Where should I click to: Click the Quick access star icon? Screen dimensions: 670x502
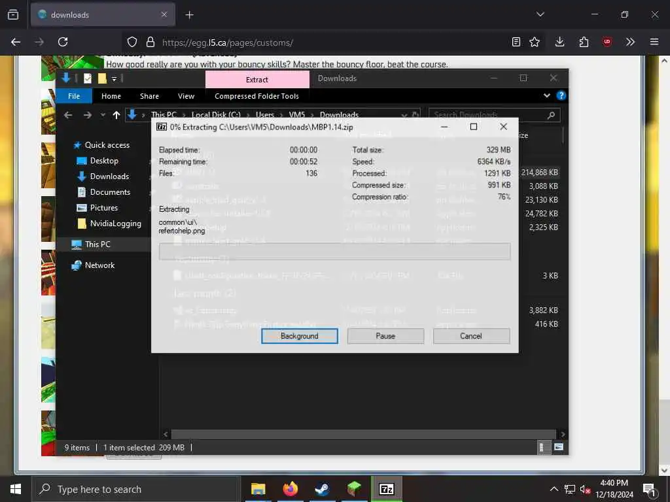pyautogui.click(x=77, y=145)
